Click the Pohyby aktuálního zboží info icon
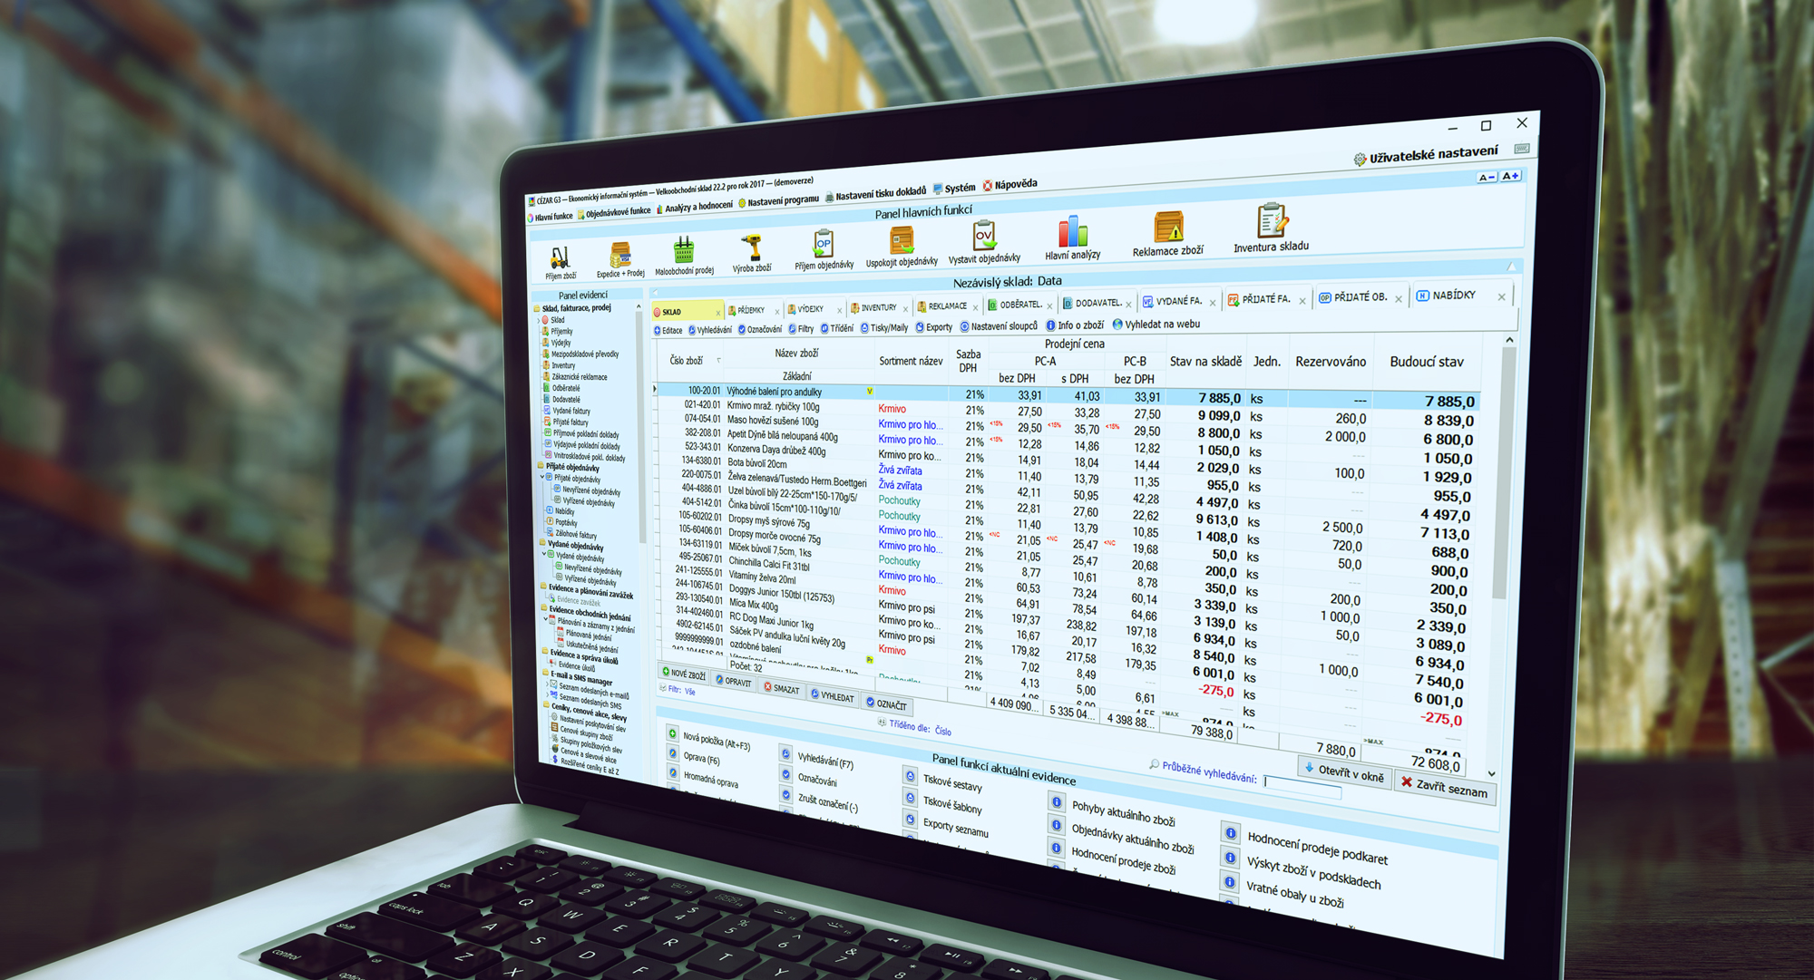This screenshot has width=1814, height=980. coord(1057,801)
